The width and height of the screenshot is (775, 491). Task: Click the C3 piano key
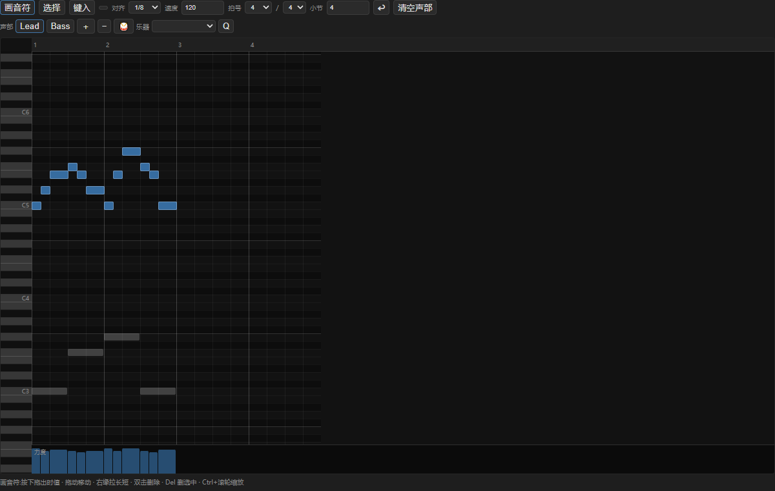[x=15, y=392]
